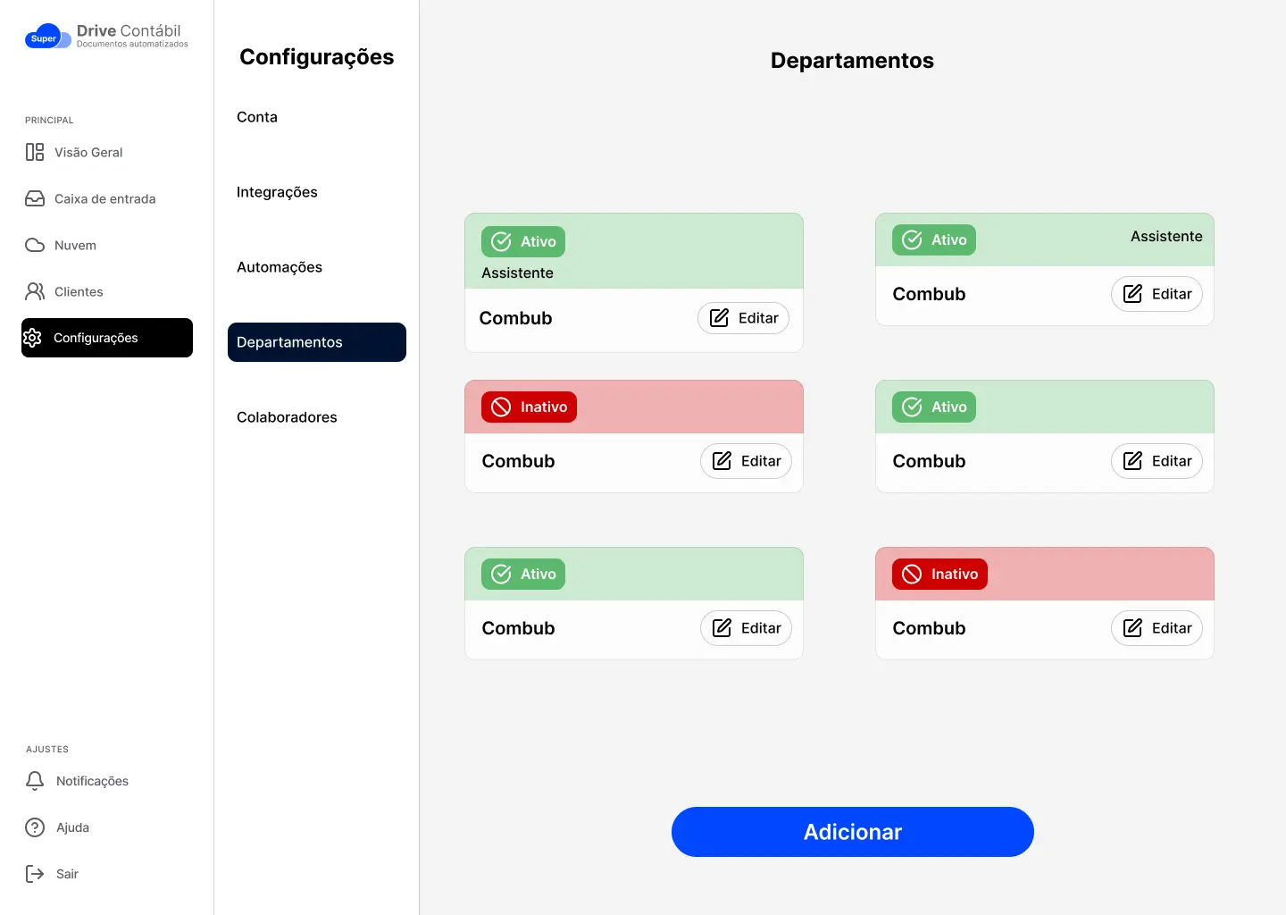
Task: Select Departamentos in settings menu
Action: click(x=316, y=342)
